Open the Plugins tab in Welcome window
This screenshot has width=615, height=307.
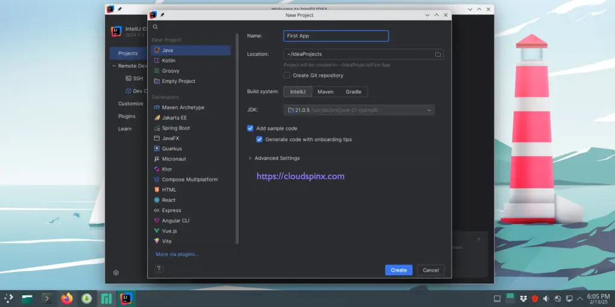point(127,116)
